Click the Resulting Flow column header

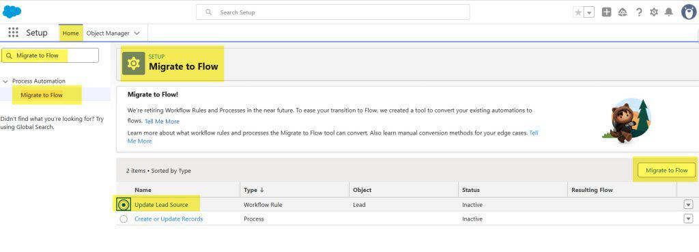(622, 190)
